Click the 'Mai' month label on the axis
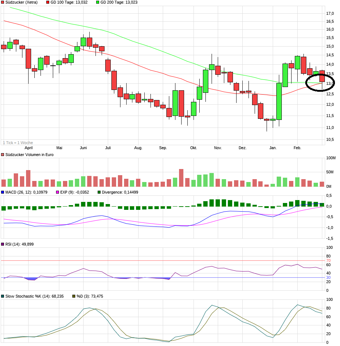 (x=59, y=148)
